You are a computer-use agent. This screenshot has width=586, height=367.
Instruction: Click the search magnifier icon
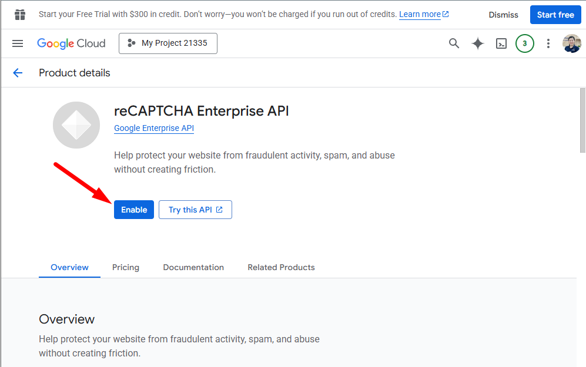tap(454, 43)
